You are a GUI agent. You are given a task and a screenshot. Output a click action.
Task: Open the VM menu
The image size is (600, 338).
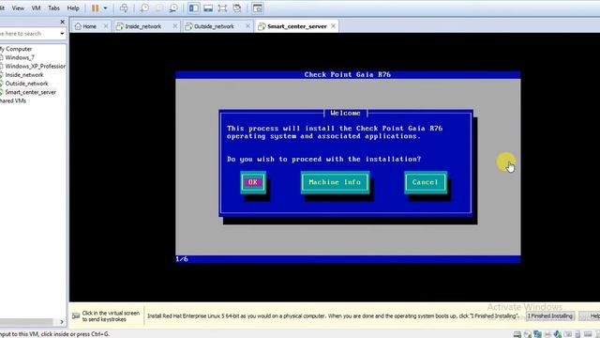pos(36,8)
